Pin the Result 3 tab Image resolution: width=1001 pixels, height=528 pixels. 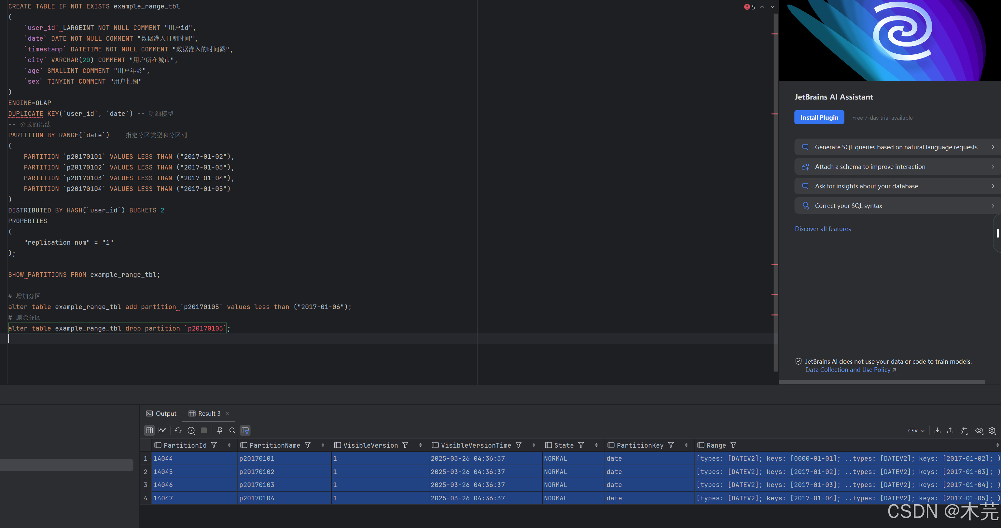point(219,430)
